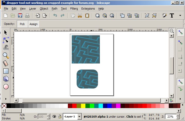
Task: Toggle Assign opacity button
Action: [34, 24]
